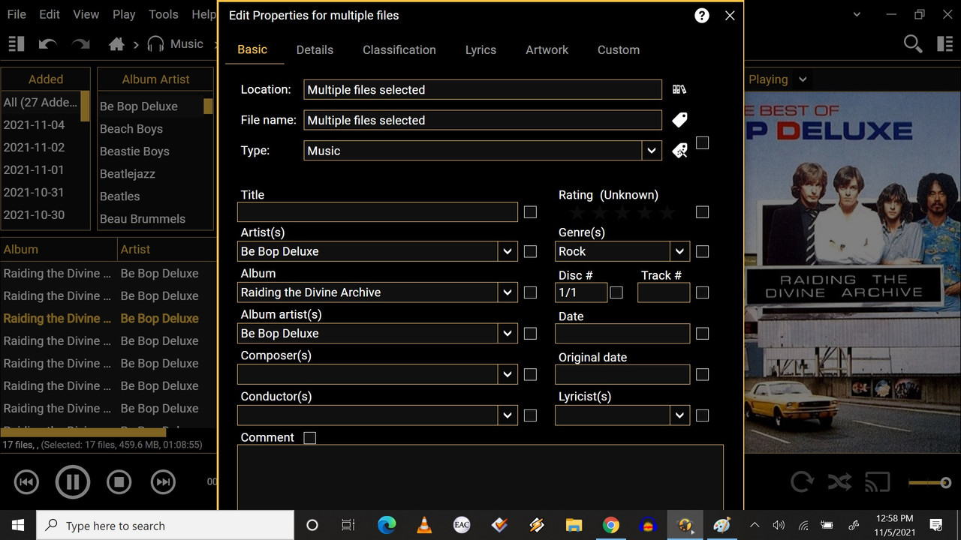
Task: Expand the Album dropdown arrow
Action: tap(508, 292)
